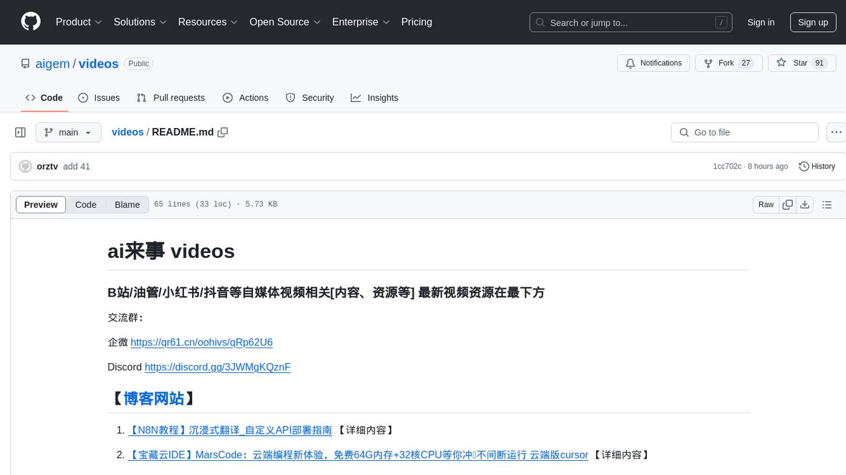
Task: Switch to the Actions tab
Action: point(245,98)
